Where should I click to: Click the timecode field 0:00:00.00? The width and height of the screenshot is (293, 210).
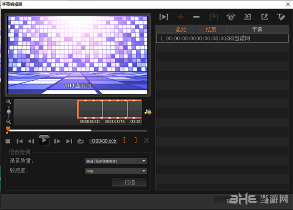pyautogui.click(x=103, y=141)
